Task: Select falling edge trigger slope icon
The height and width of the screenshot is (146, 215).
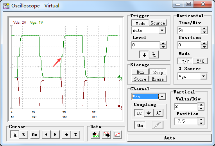Action: [x=154, y=55]
